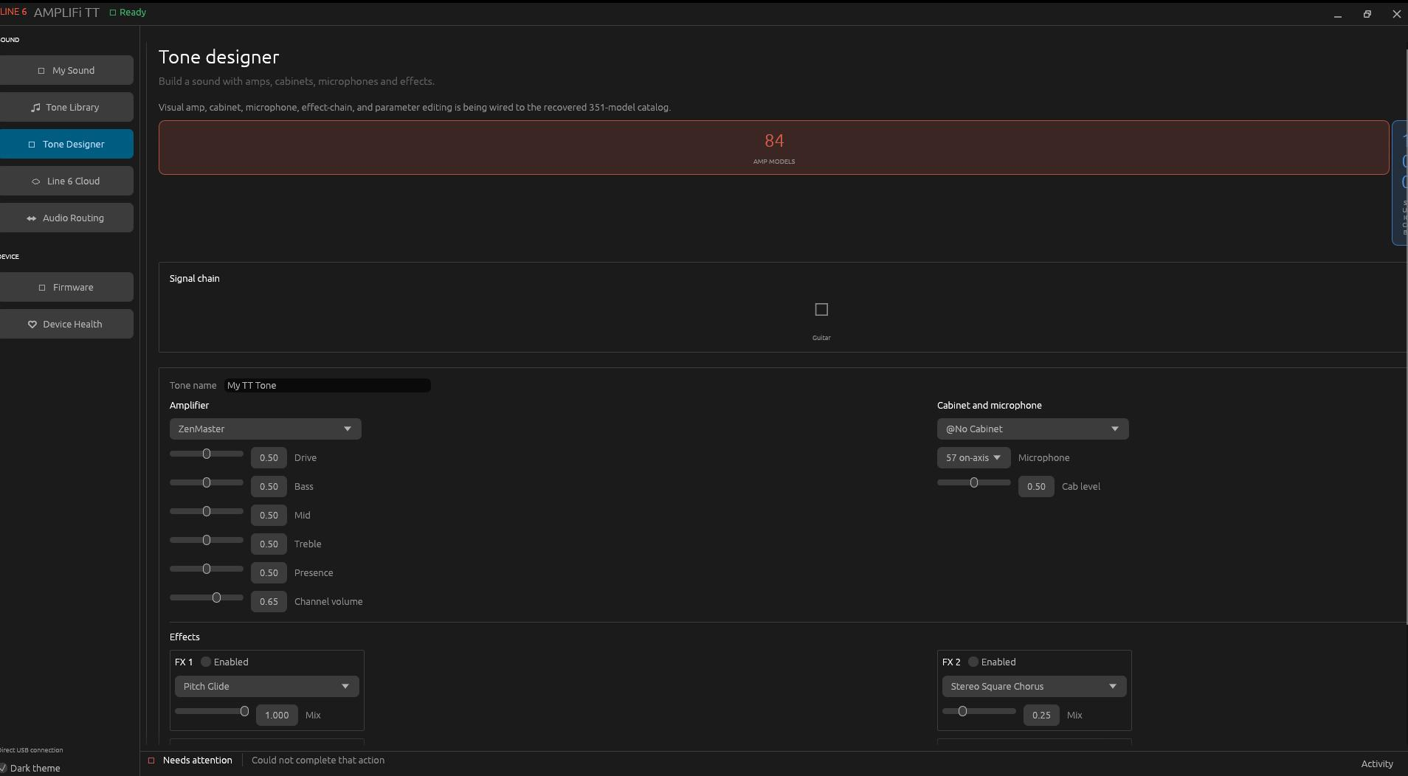1408x776 pixels.
Task: Click the Channel volume slider handle
Action: coord(216,597)
